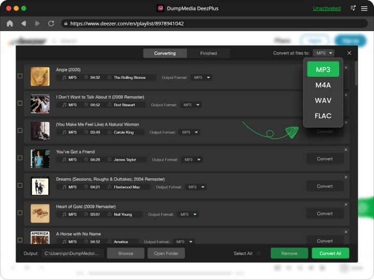Click Fleetwood Mac album cover thumbnail
The height and width of the screenshot is (280, 374).
coord(40,186)
